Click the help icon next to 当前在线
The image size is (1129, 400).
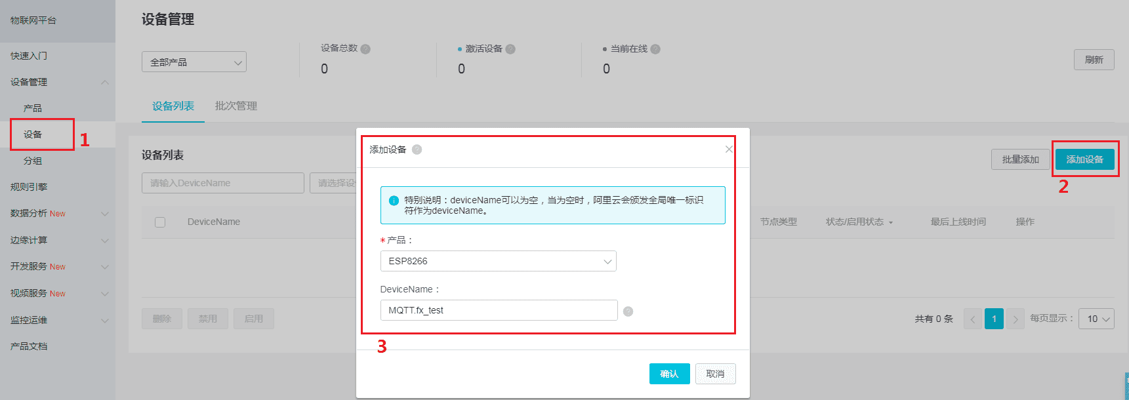[656, 49]
